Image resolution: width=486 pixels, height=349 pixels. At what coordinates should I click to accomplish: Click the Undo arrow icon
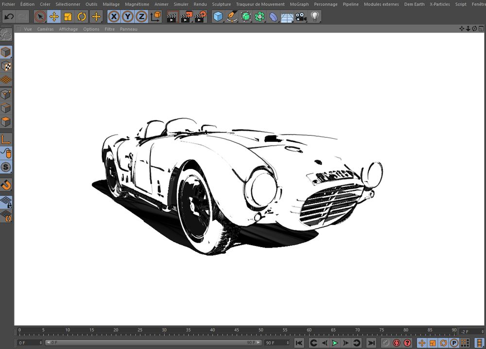tap(9, 17)
